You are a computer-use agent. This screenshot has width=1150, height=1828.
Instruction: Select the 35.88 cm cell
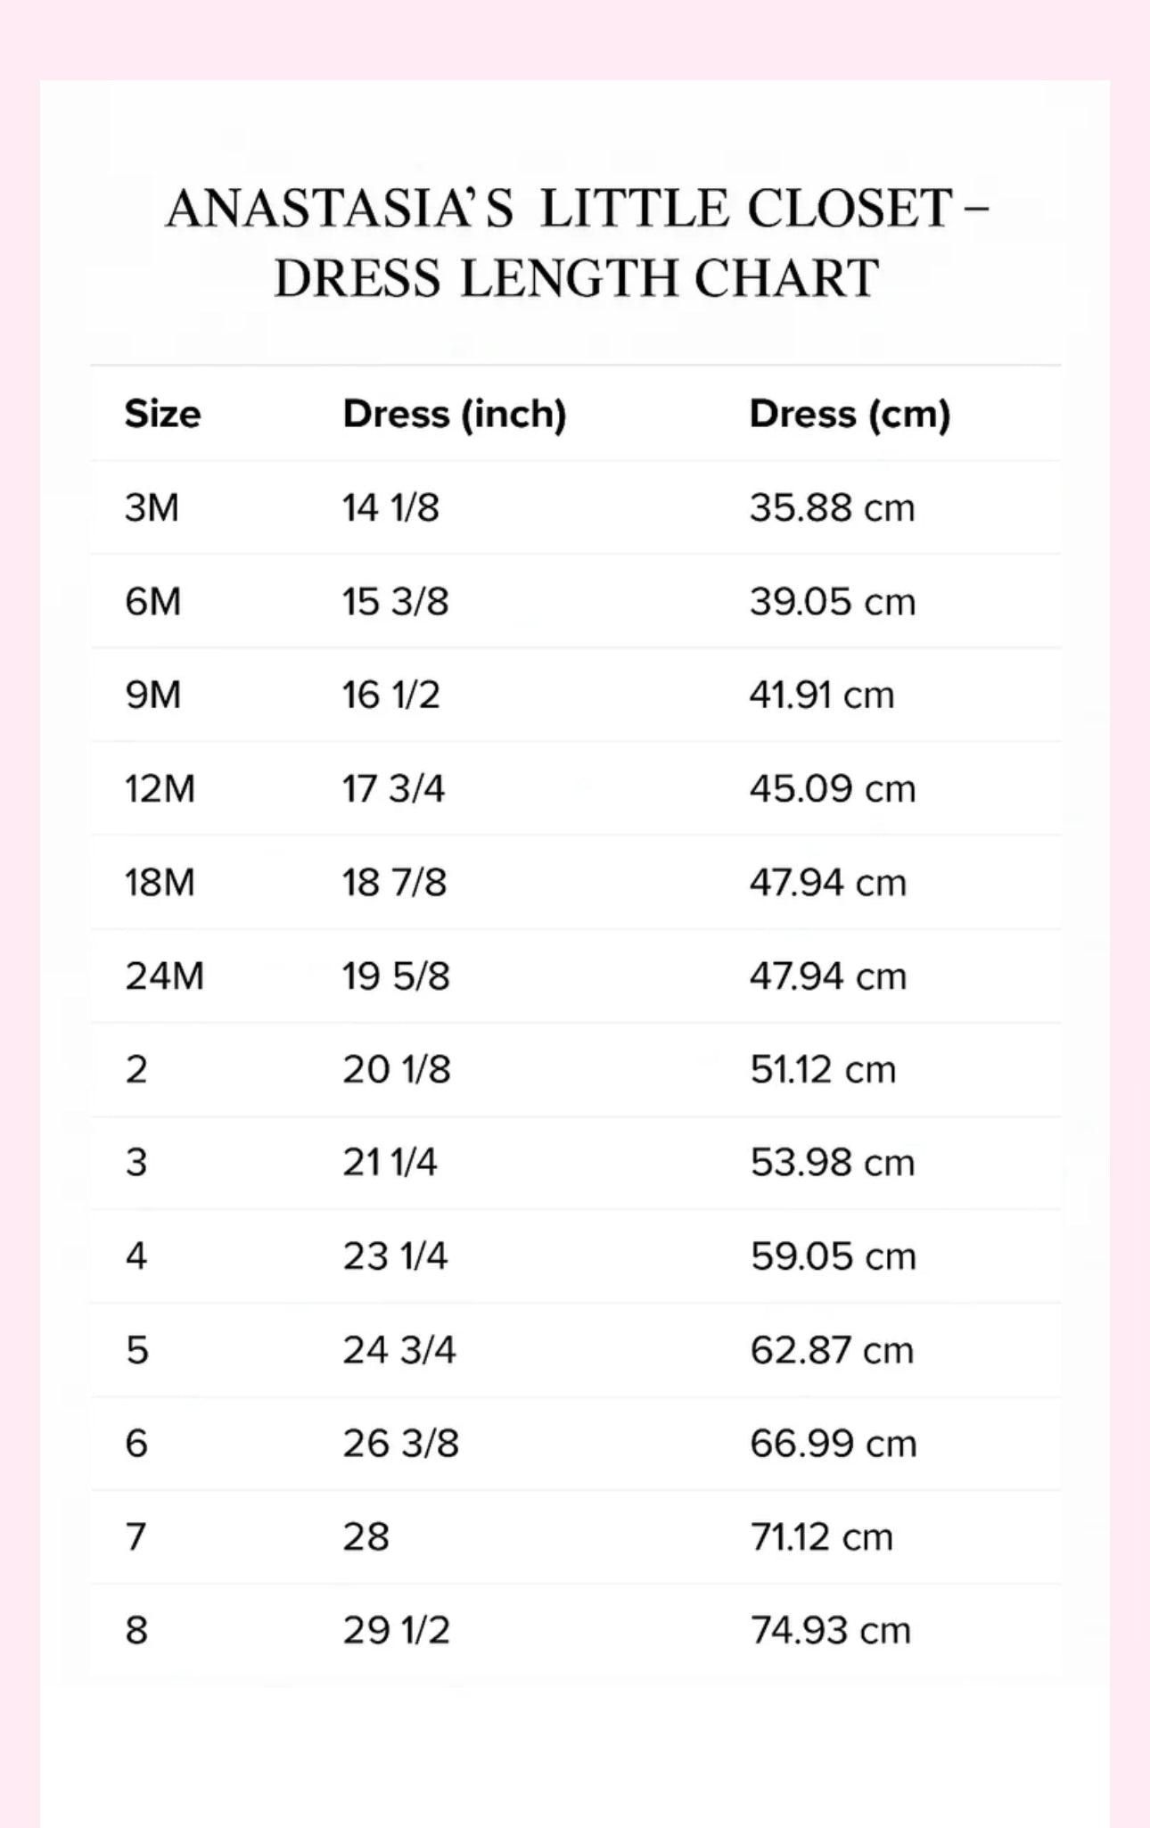(832, 507)
